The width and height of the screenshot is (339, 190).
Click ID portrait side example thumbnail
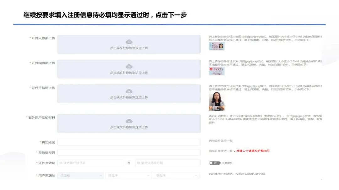coord(217,46)
